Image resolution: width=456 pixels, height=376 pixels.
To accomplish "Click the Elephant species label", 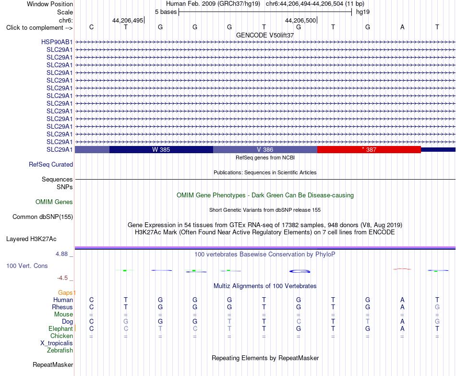I will (60, 328).
